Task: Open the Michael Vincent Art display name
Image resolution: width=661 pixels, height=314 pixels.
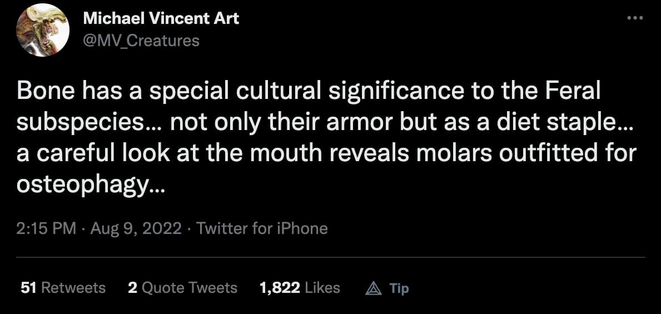Action: [x=161, y=18]
